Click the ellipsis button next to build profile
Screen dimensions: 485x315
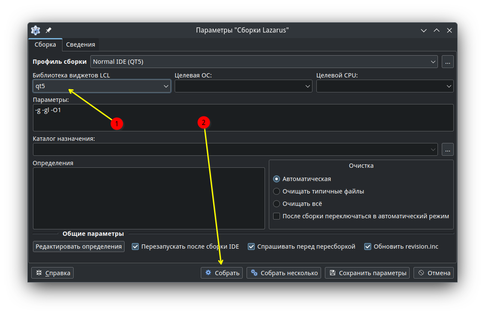pos(448,62)
